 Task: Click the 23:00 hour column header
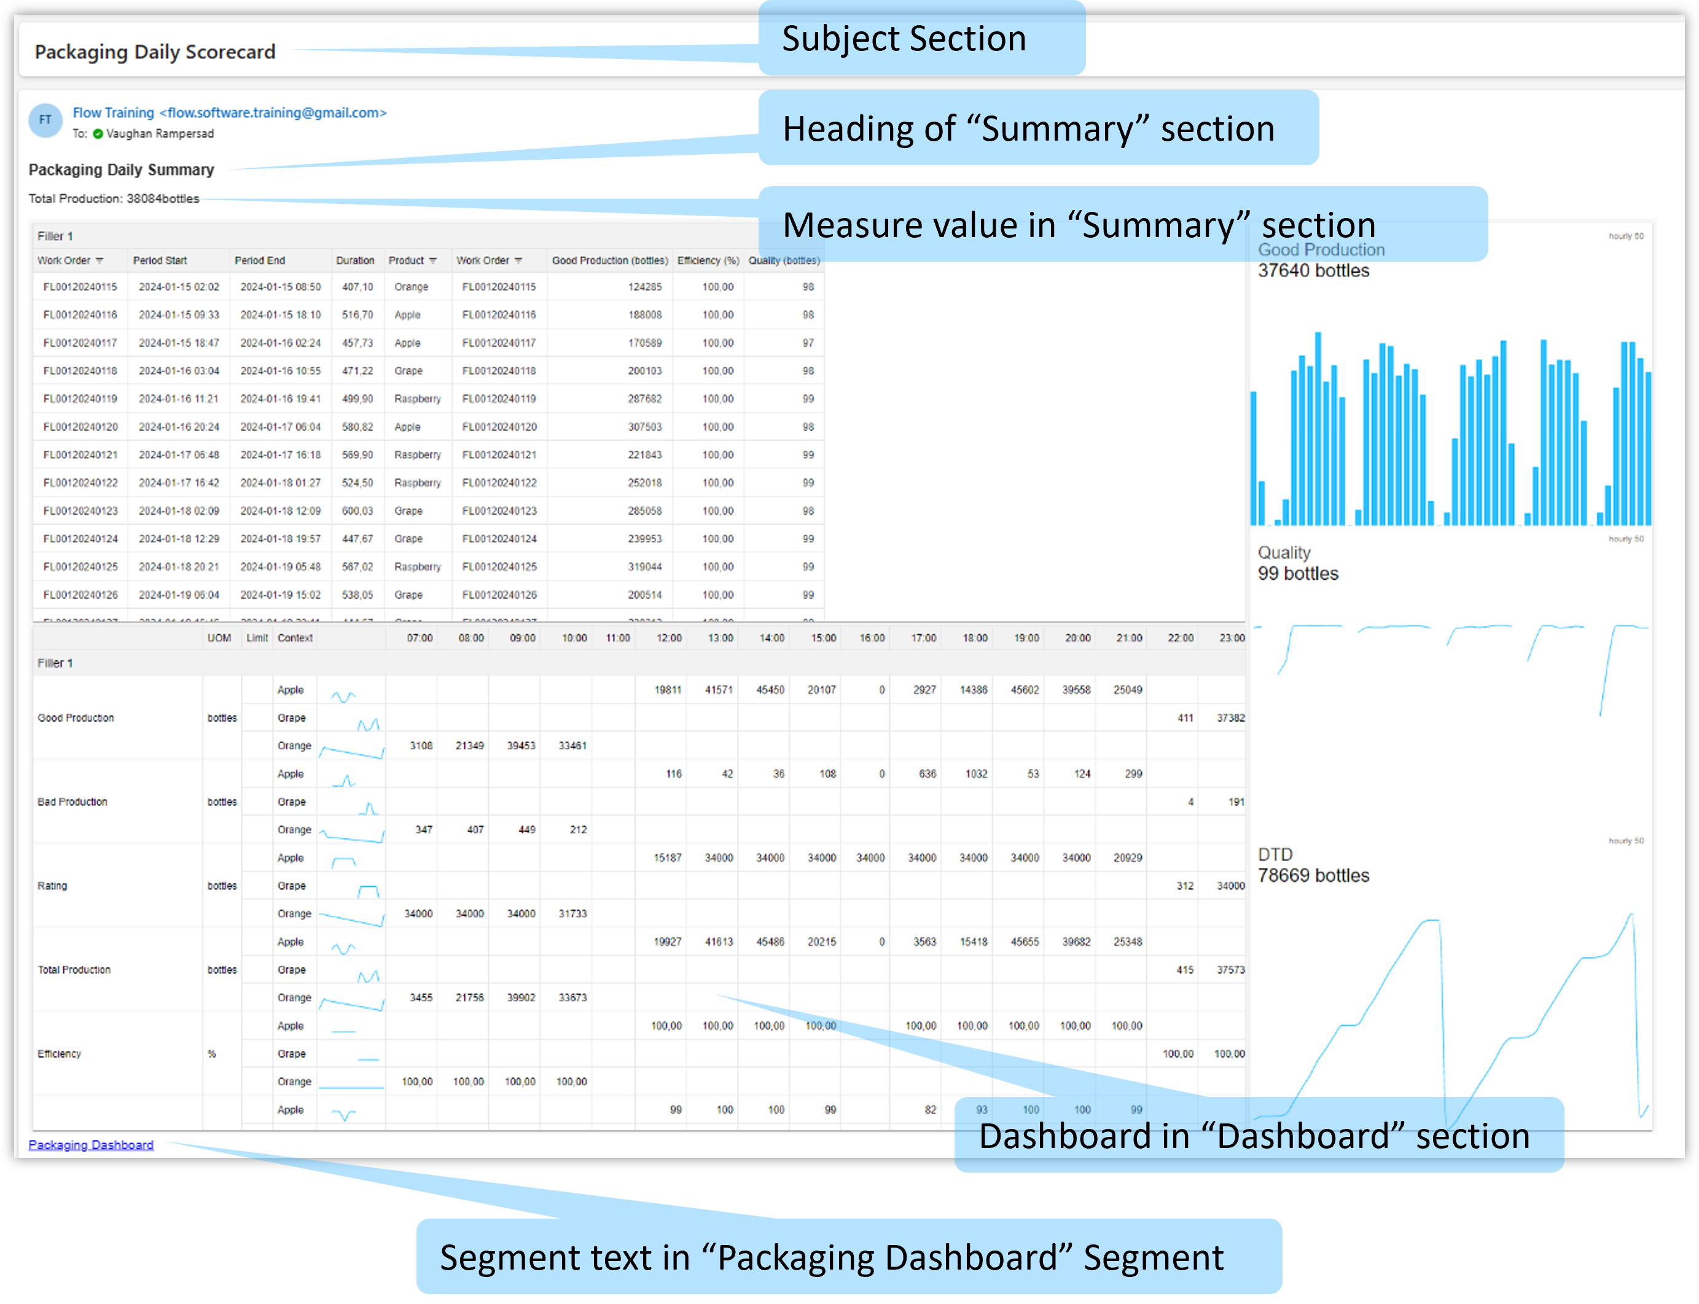[x=1232, y=638]
